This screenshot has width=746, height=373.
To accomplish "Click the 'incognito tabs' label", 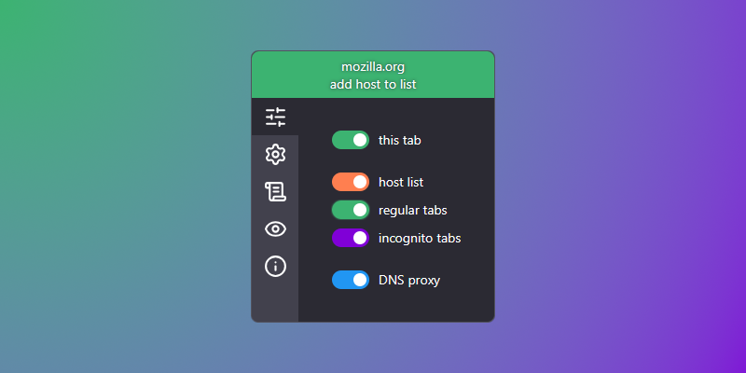I will coord(420,239).
